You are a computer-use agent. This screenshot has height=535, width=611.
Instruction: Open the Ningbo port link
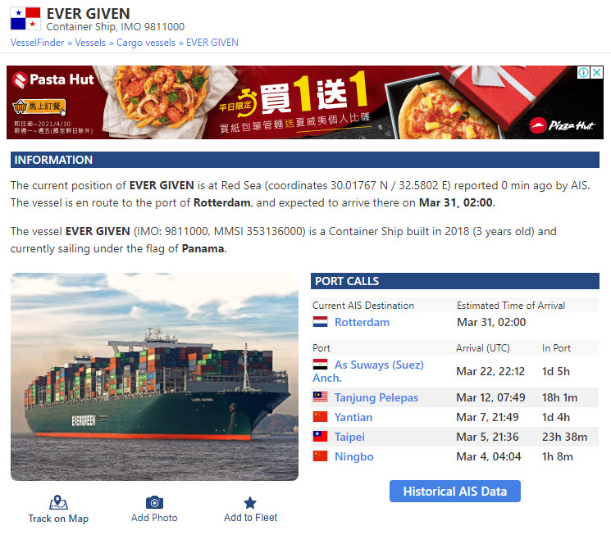tap(353, 456)
